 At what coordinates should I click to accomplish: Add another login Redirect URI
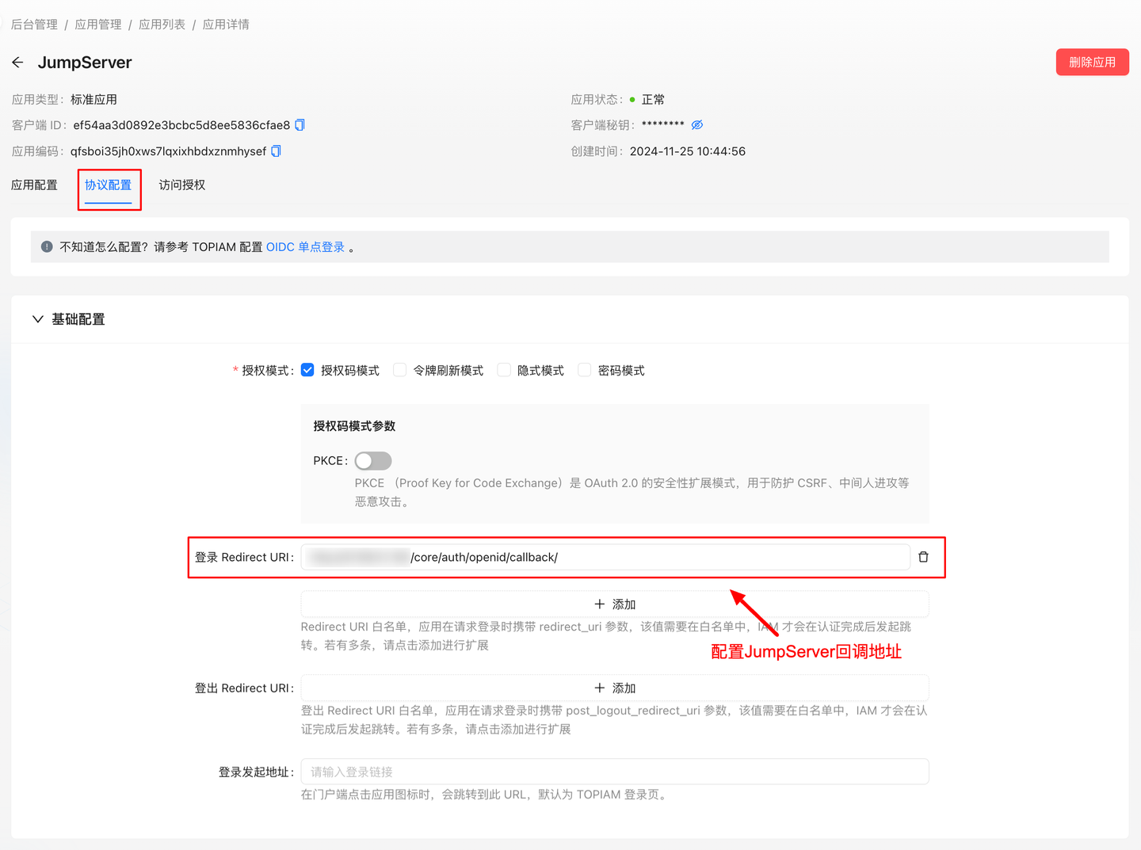(x=615, y=604)
